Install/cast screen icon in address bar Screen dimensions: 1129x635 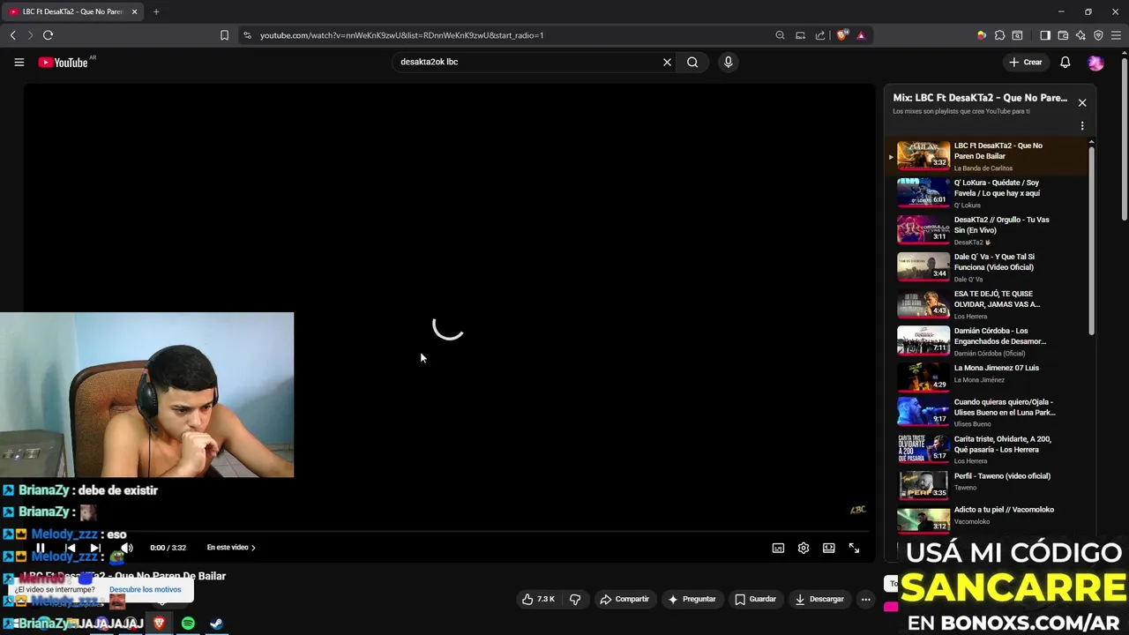click(800, 35)
